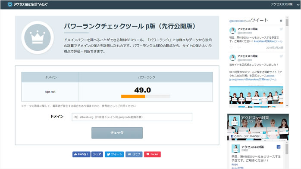Select the ispr.net domain cell
The width and height of the screenshot is (301, 169).
[50, 92]
